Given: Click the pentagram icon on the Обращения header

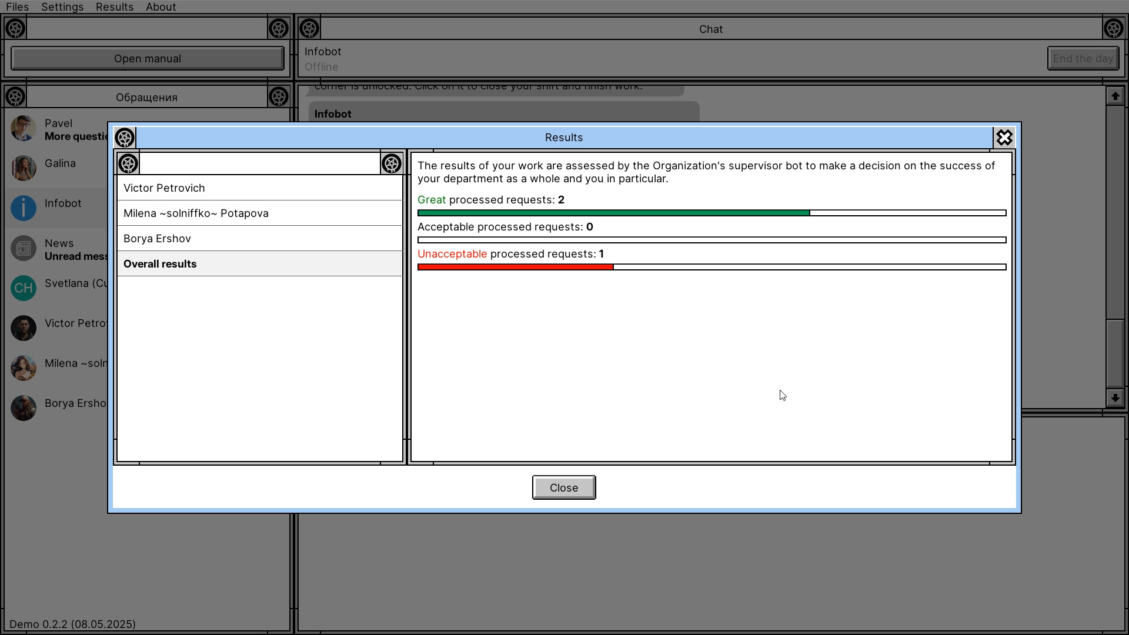Looking at the screenshot, I should (15, 96).
